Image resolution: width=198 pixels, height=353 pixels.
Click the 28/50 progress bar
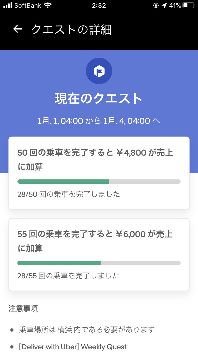pos(99,182)
